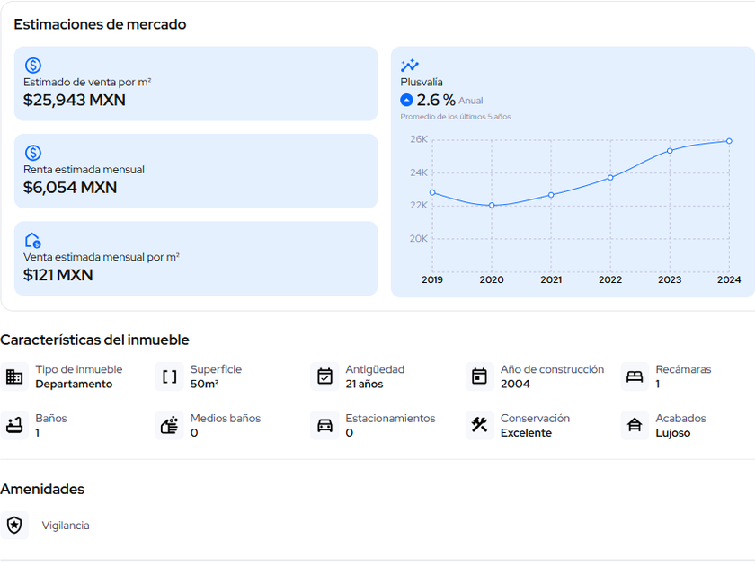Click the Año de construcción calendar icon
Viewport: 755px width, 566px height.
480,376
